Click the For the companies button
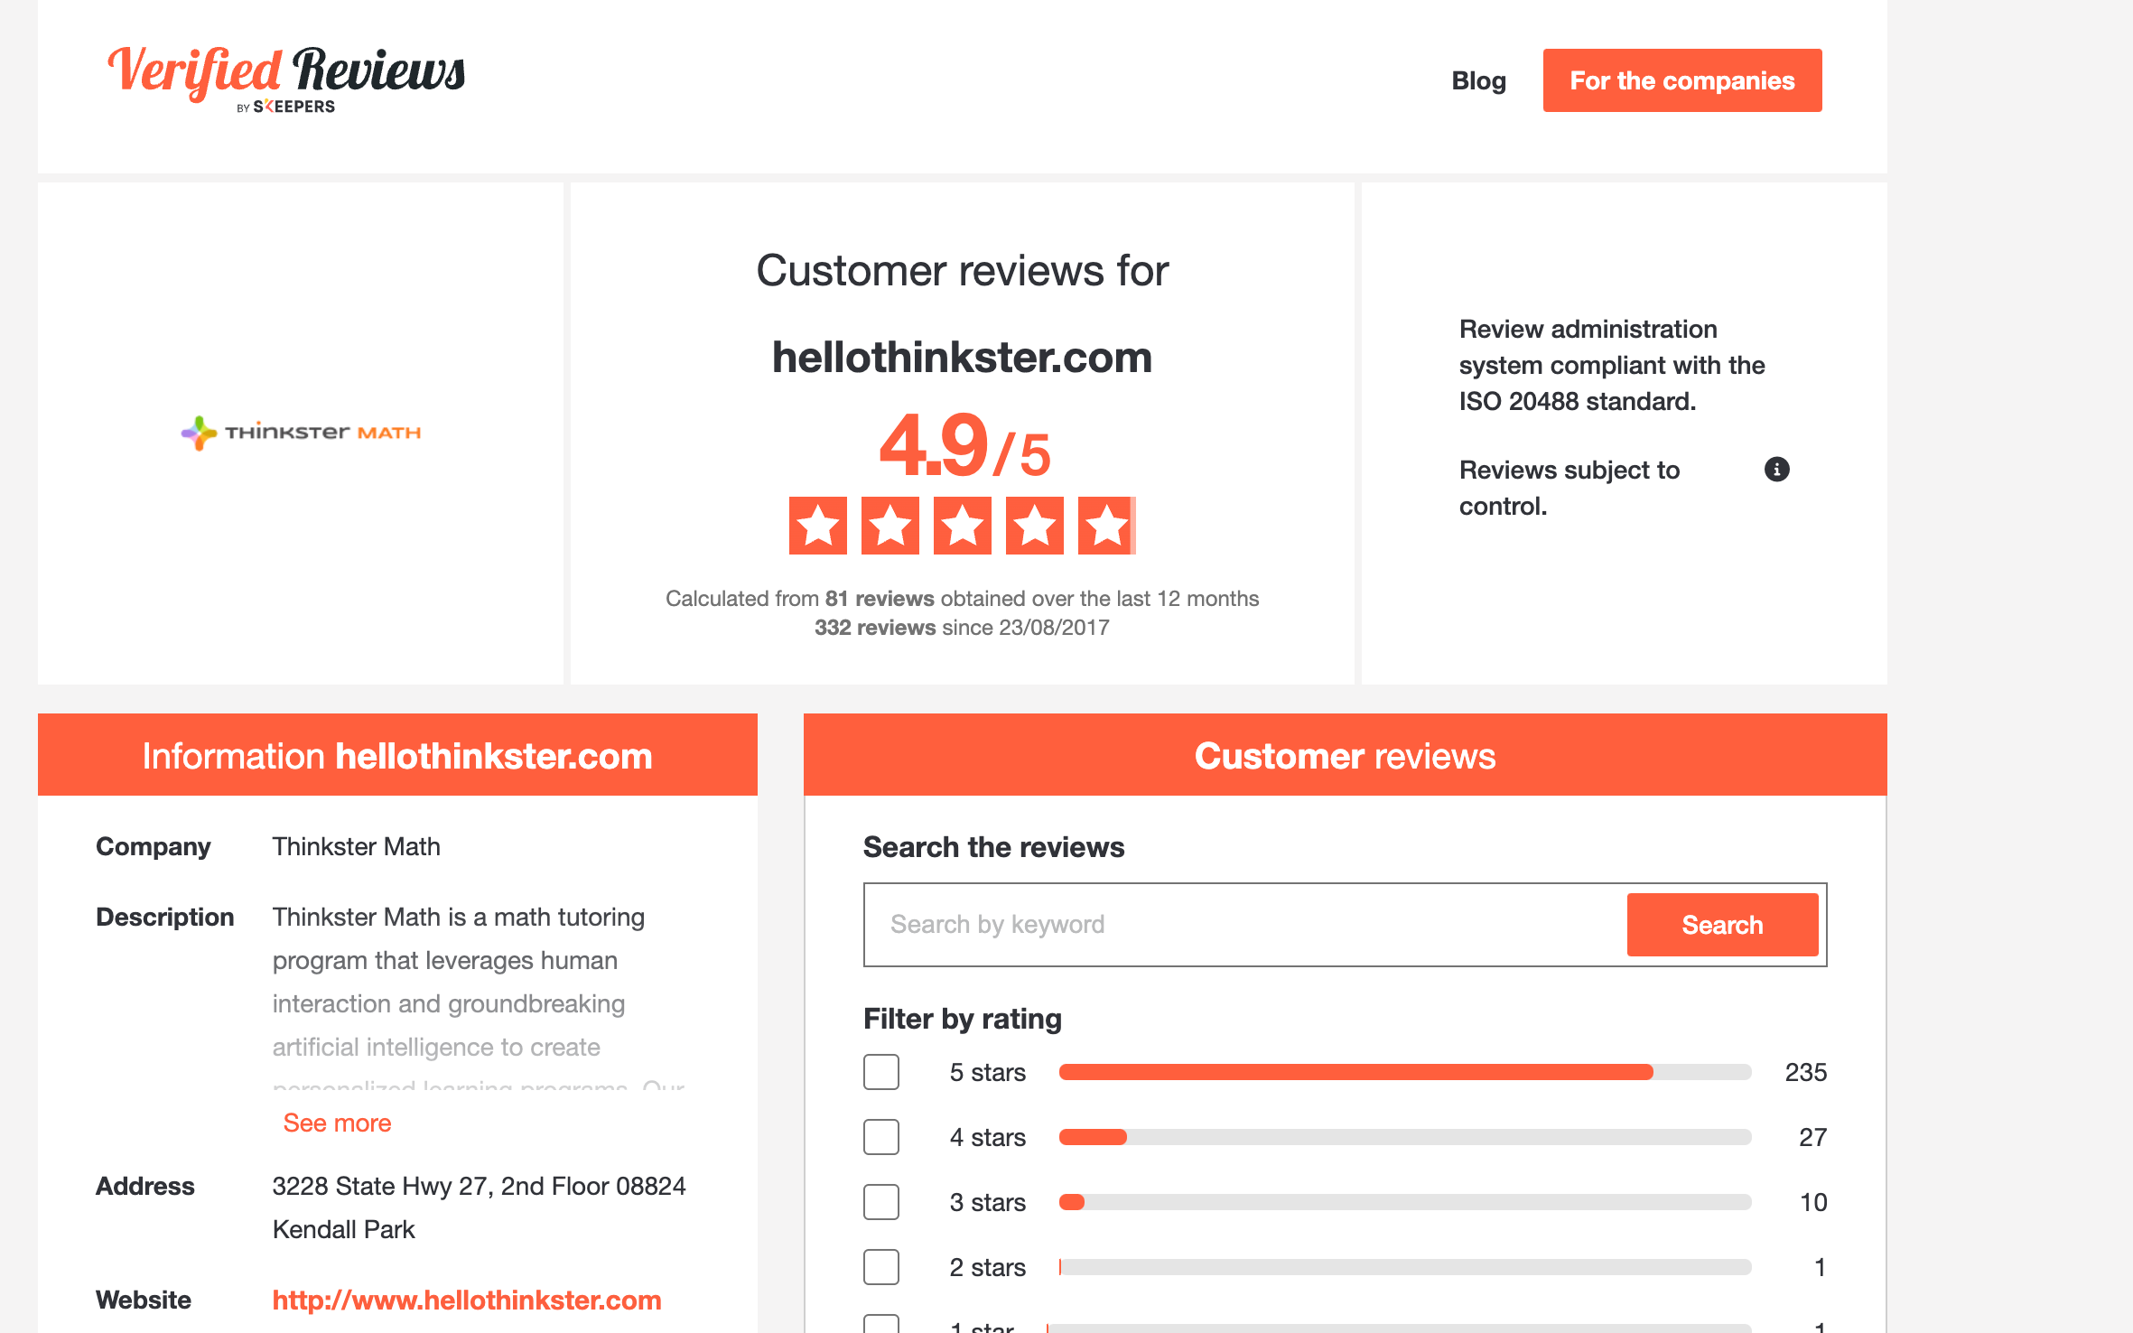 tap(1681, 79)
